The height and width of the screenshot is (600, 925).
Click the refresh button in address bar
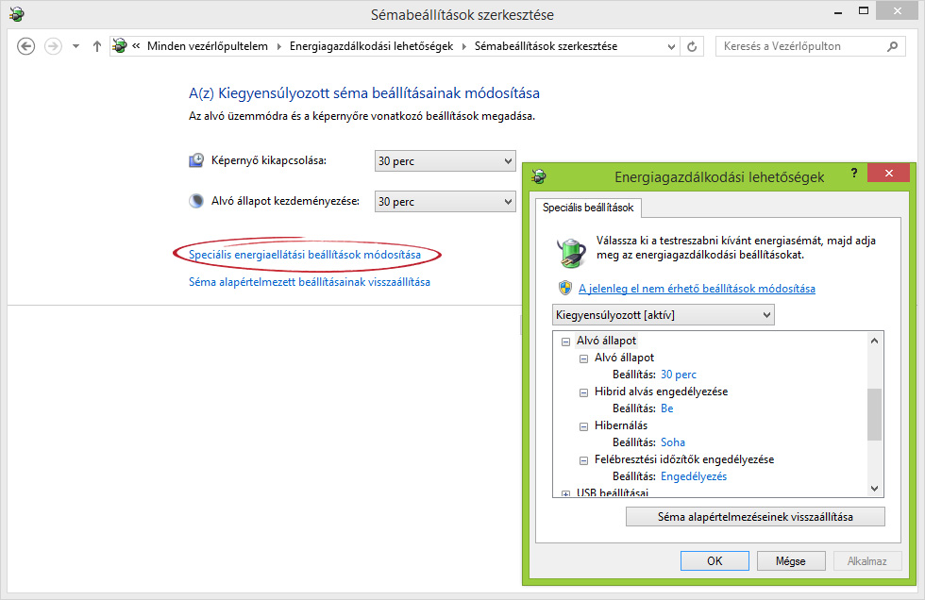point(693,46)
